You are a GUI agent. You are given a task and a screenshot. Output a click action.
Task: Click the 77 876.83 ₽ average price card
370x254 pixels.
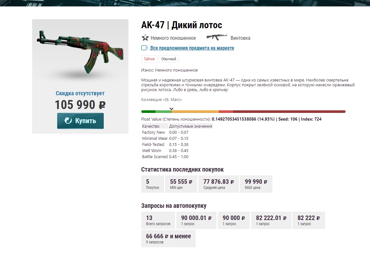click(x=218, y=184)
